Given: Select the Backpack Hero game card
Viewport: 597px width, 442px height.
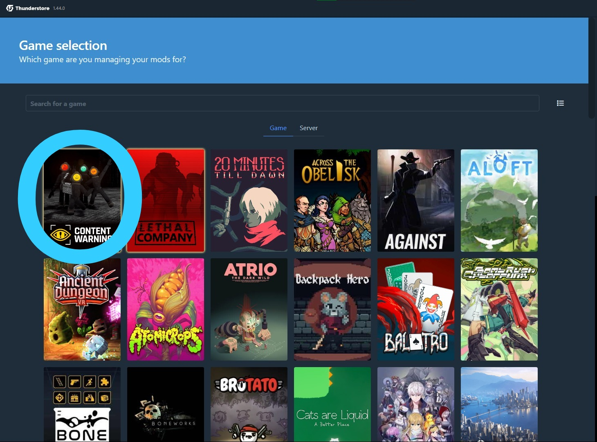Looking at the screenshot, I should click(332, 309).
